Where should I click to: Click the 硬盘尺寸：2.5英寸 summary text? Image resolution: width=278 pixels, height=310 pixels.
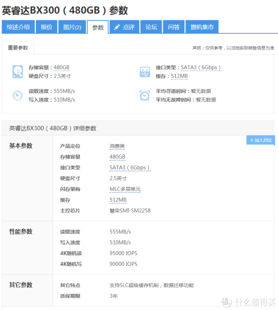[x=50, y=76]
